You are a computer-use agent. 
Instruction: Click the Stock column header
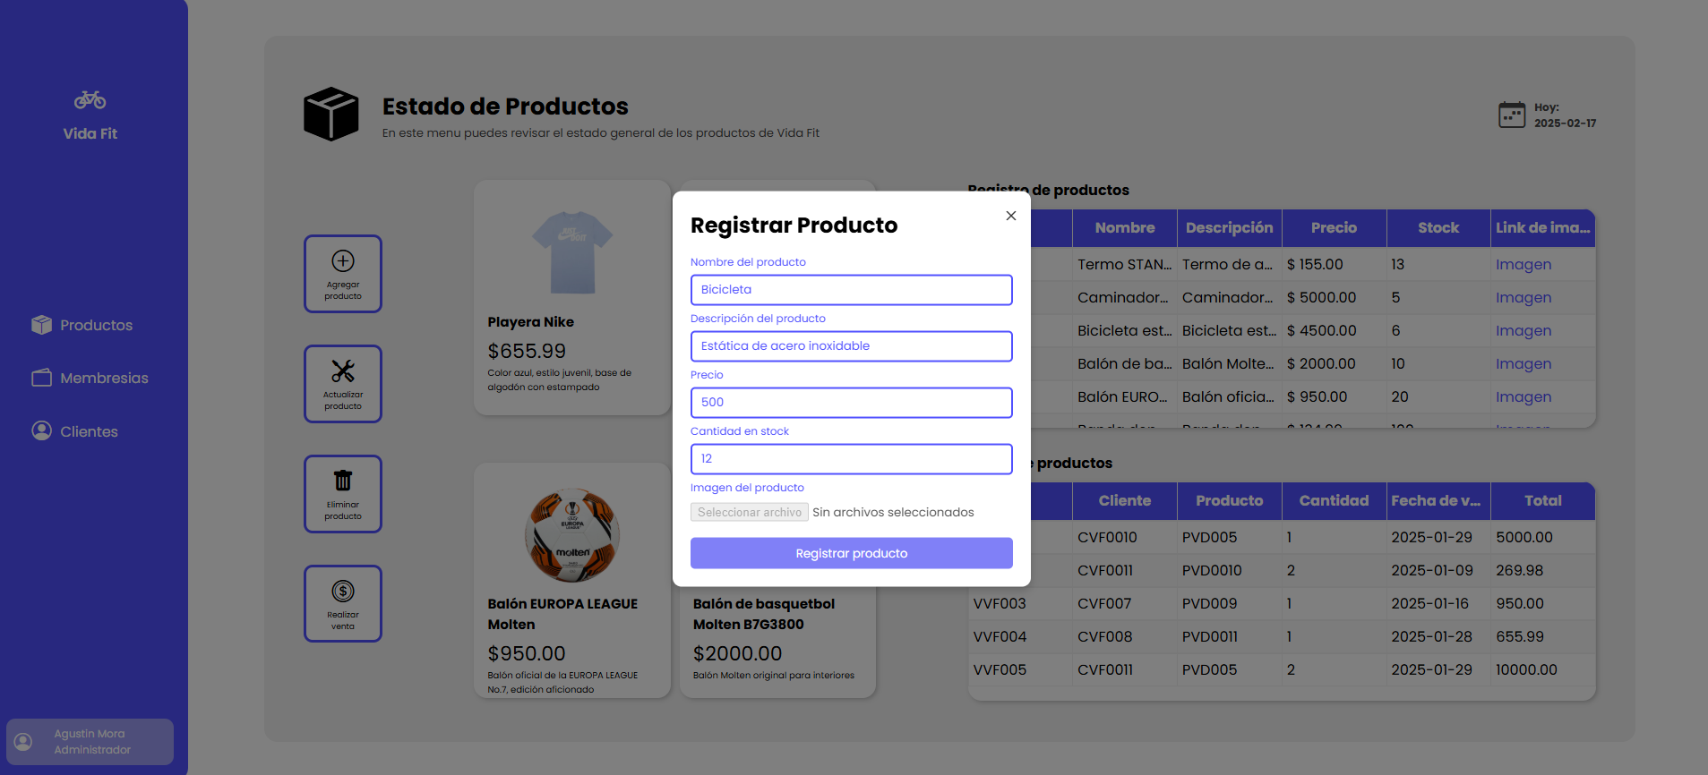(1438, 228)
